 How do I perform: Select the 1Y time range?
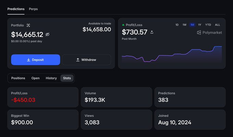pyautogui.click(x=199, y=25)
